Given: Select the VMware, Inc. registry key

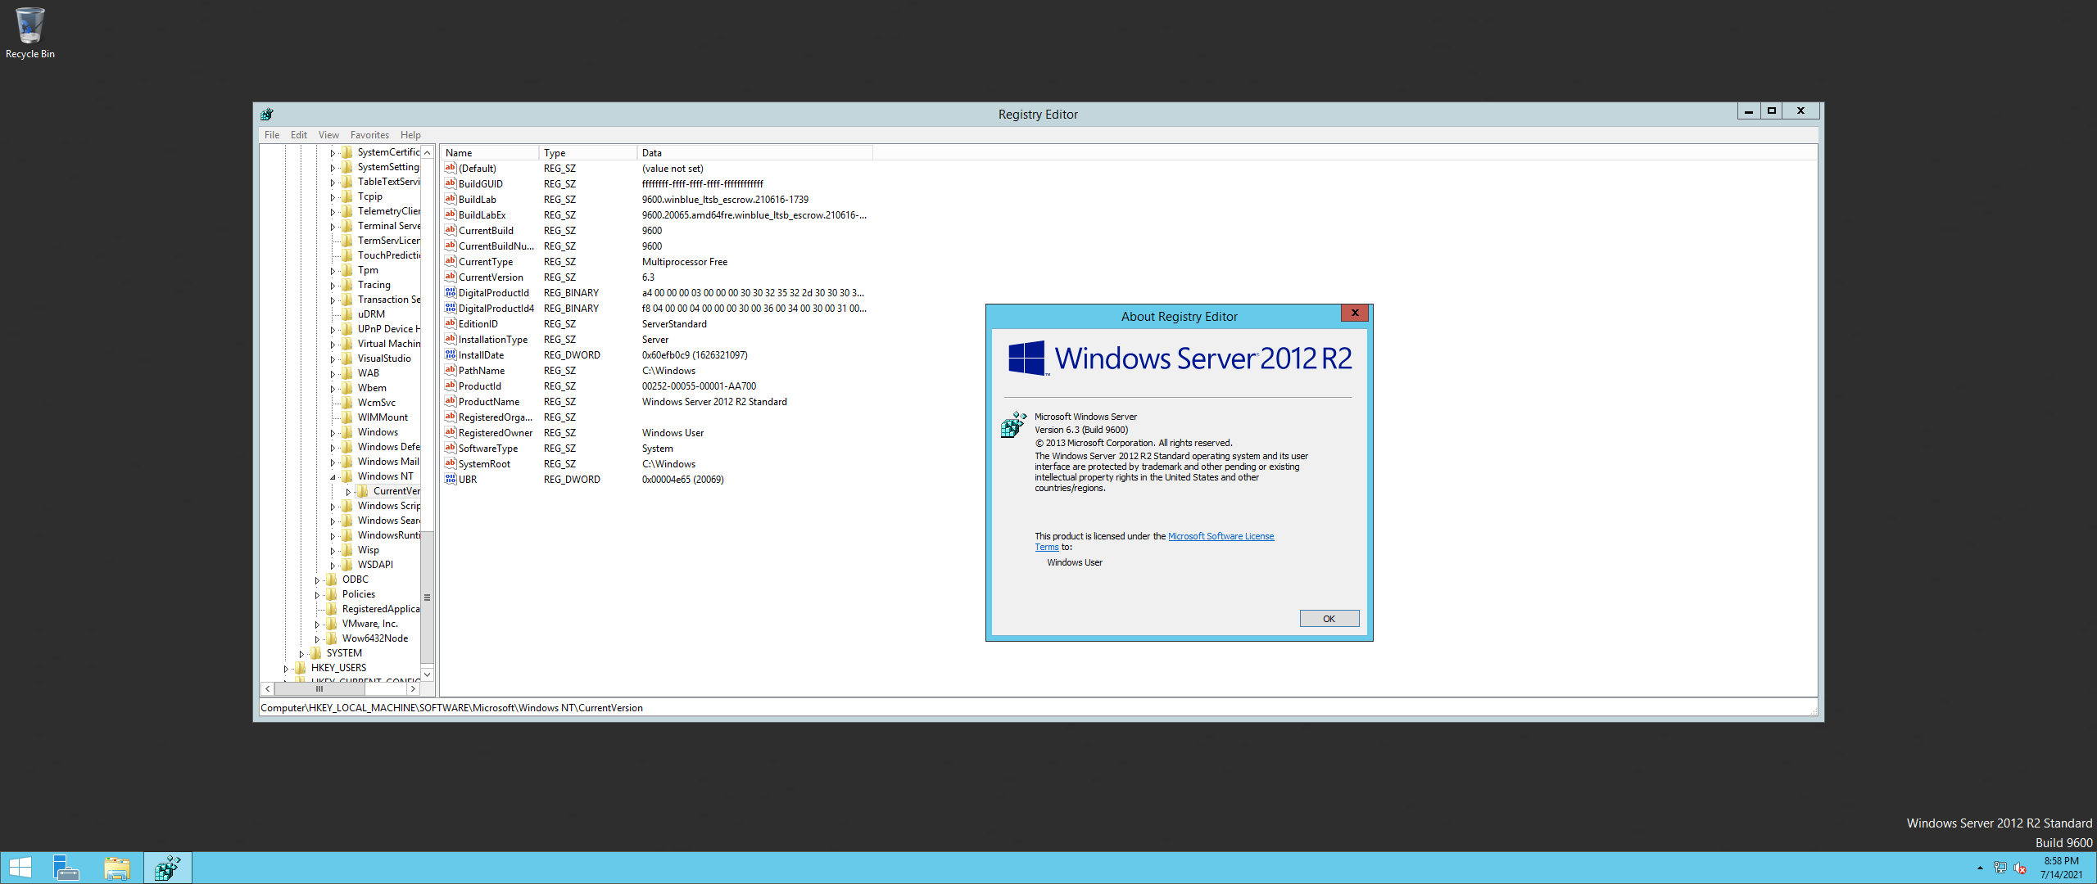Looking at the screenshot, I should pyautogui.click(x=369, y=624).
